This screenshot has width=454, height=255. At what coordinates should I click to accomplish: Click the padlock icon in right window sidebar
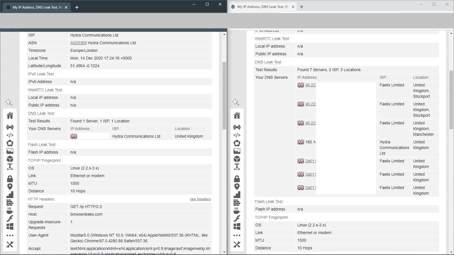click(x=237, y=179)
